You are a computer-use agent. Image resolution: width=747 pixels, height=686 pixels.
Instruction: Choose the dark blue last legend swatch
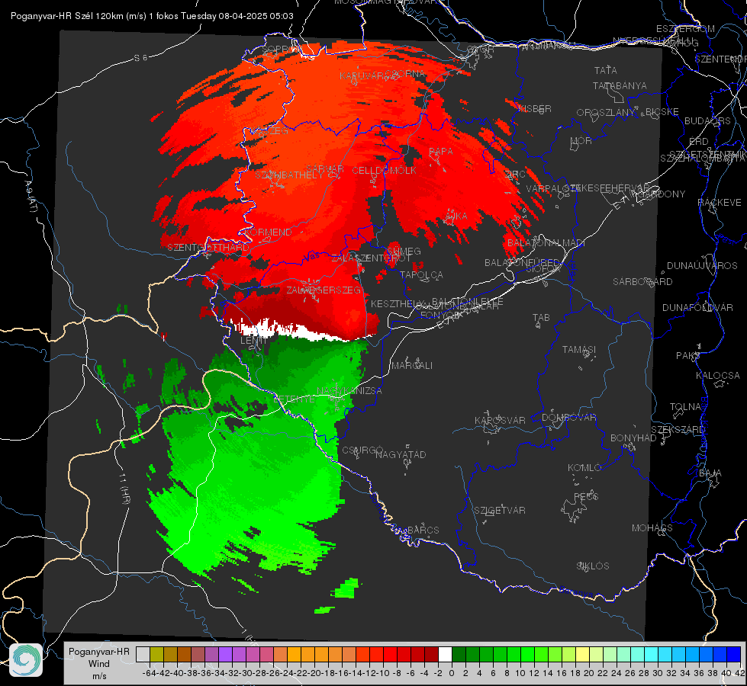[x=734, y=655]
